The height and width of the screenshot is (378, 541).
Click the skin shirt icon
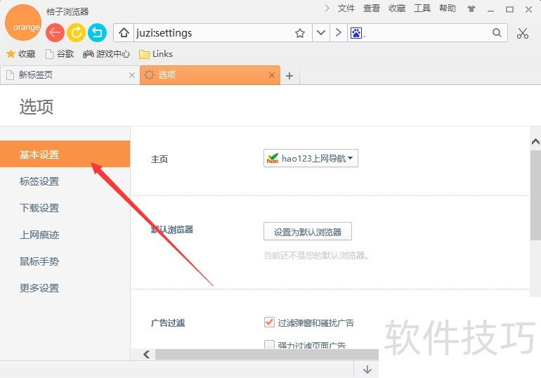point(471,9)
